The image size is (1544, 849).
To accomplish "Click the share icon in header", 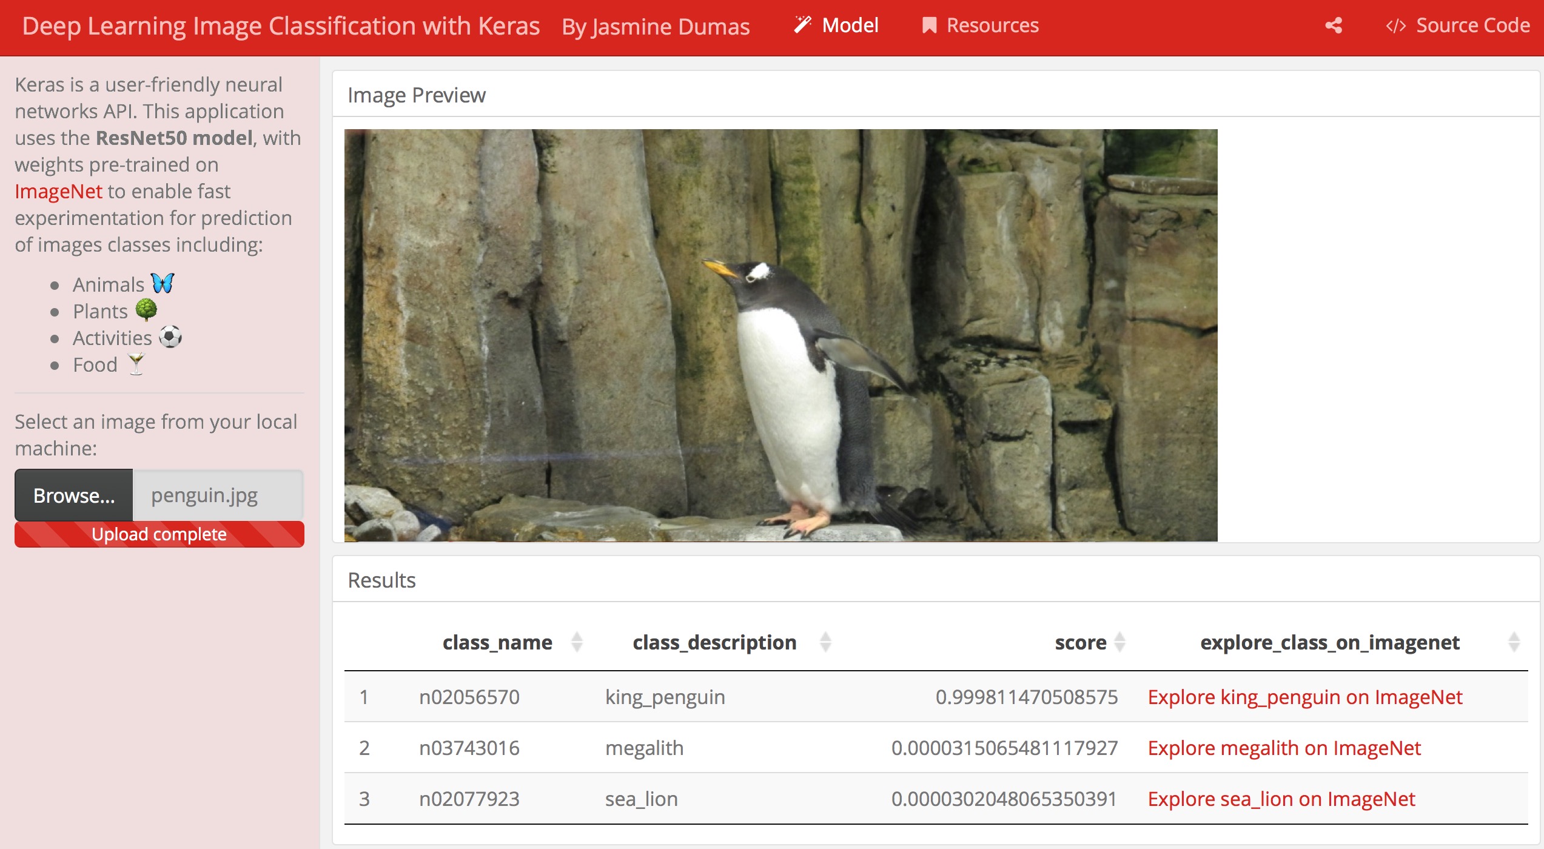I will click(x=1333, y=25).
